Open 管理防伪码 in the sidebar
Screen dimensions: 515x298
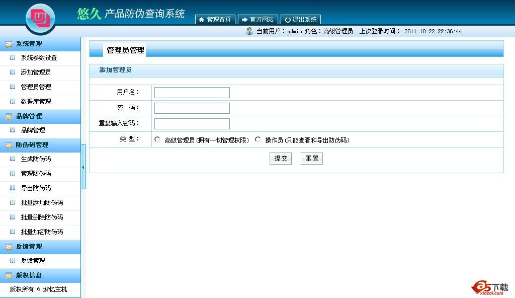36,173
